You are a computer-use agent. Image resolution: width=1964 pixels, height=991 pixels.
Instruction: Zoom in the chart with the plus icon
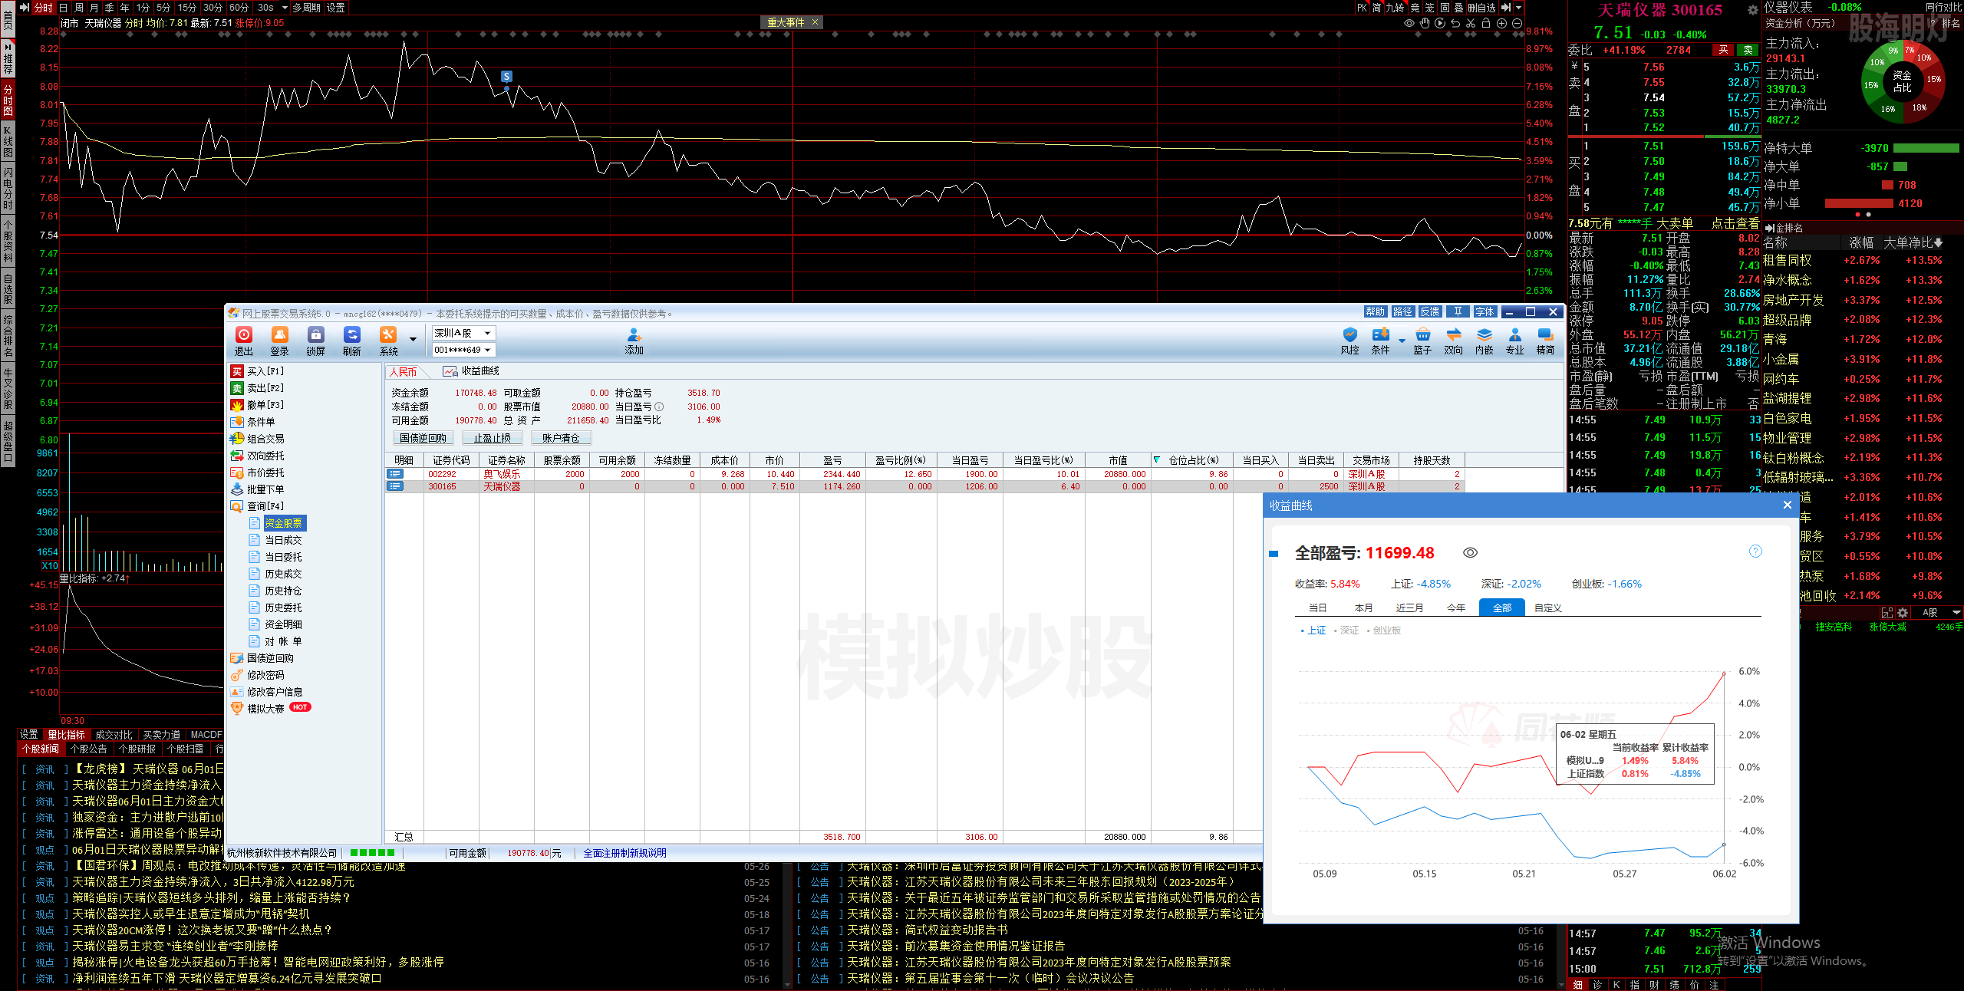[x=1501, y=23]
